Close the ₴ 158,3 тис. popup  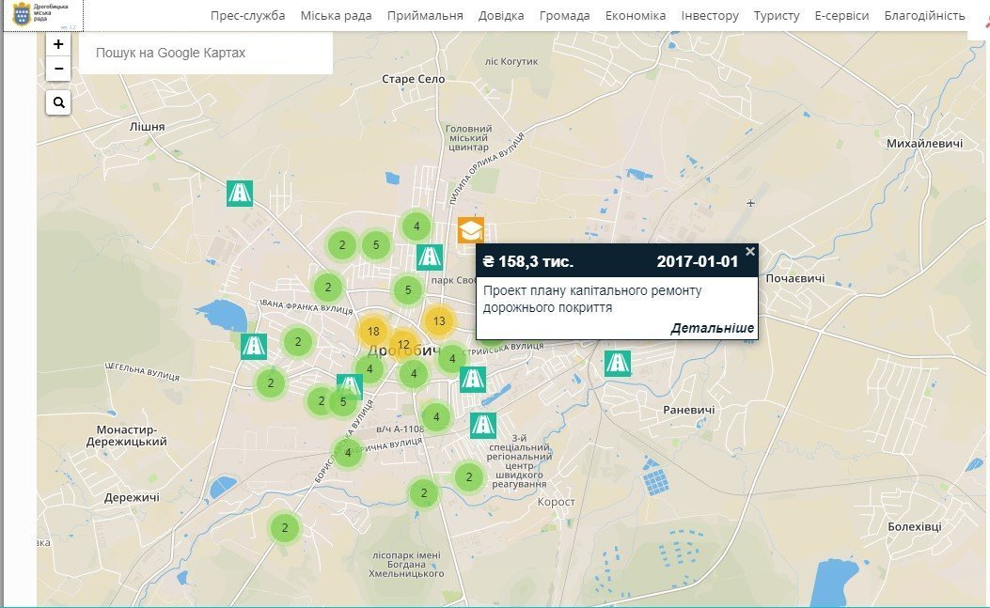click(x=749, y=251)
